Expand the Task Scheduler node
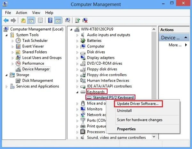The width and height of the screenshot is (192, 149). pyautogui.click(x=13, y=41)
